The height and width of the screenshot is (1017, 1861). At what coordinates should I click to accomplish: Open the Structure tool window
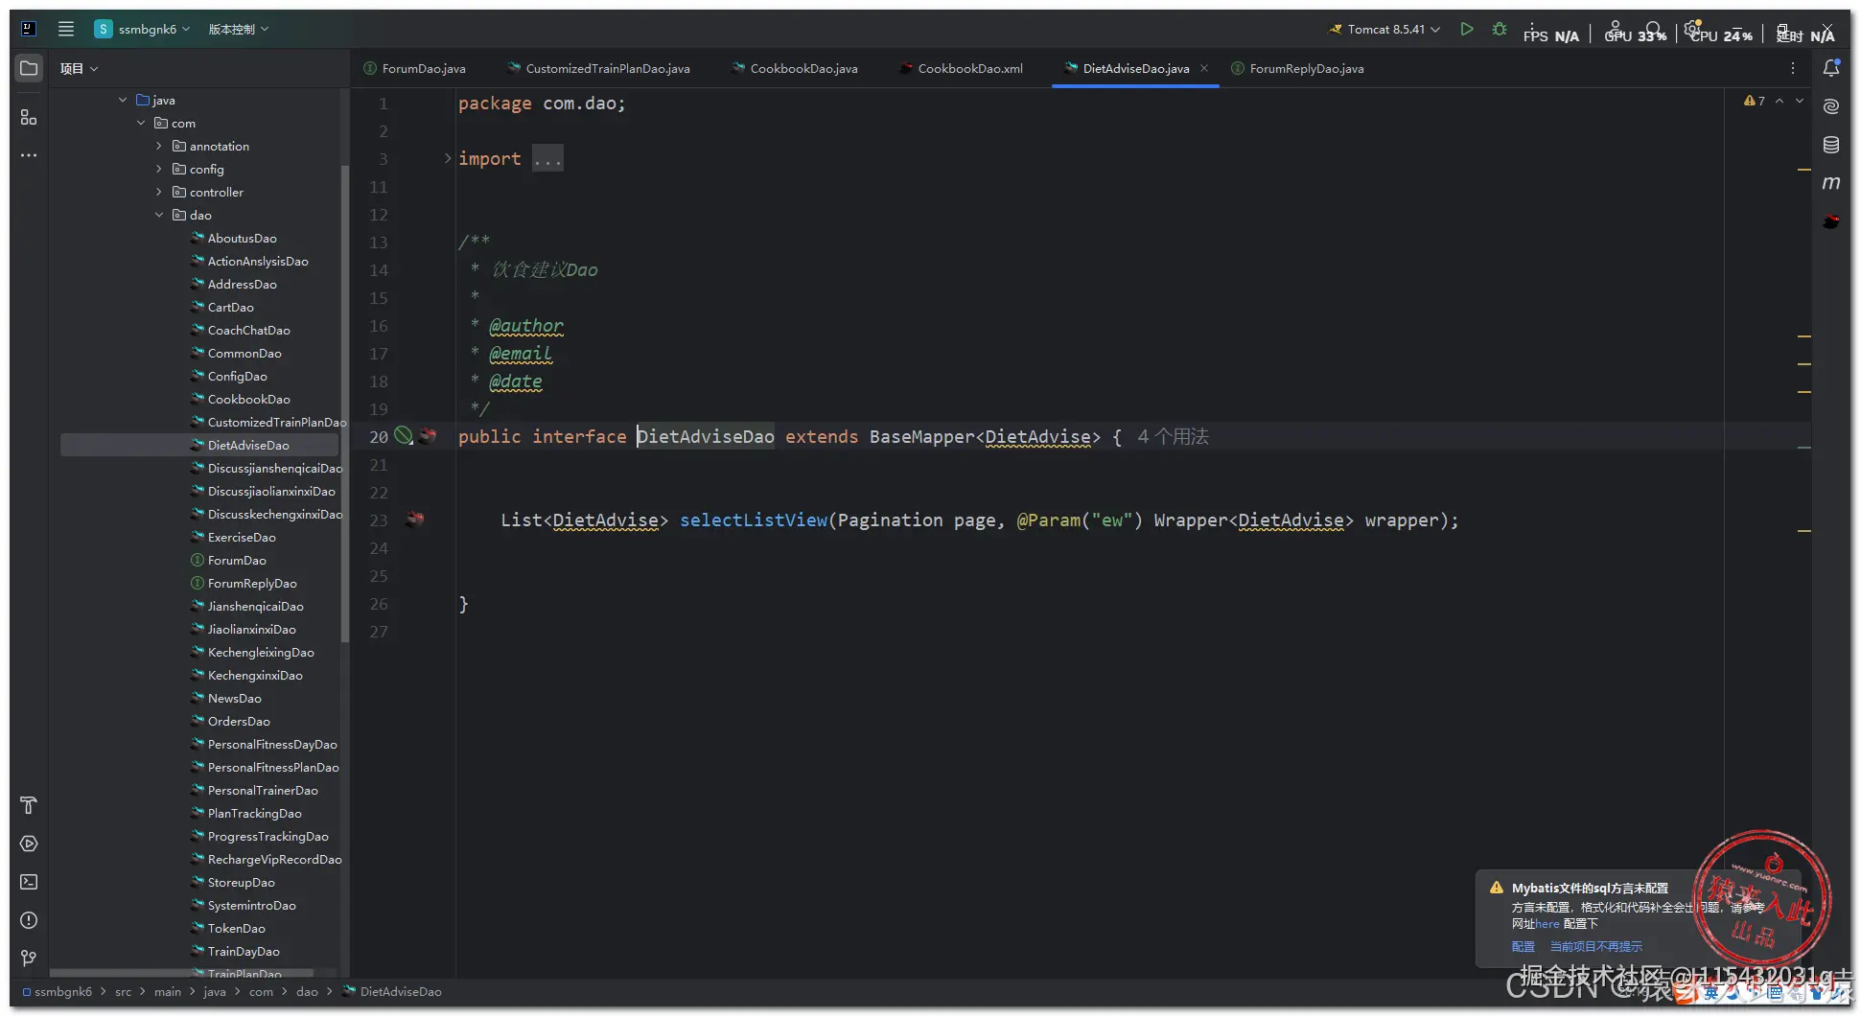(x=29, y=117)
